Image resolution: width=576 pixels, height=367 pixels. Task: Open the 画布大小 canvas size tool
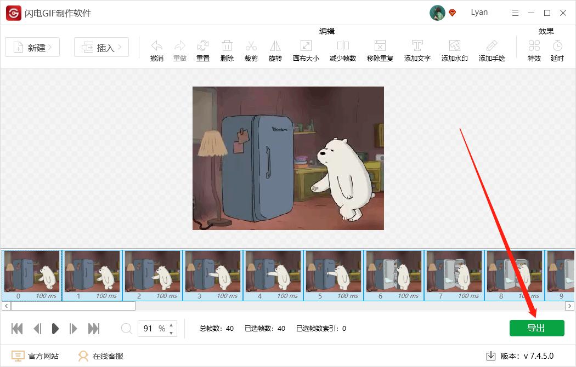click(306, 49)
